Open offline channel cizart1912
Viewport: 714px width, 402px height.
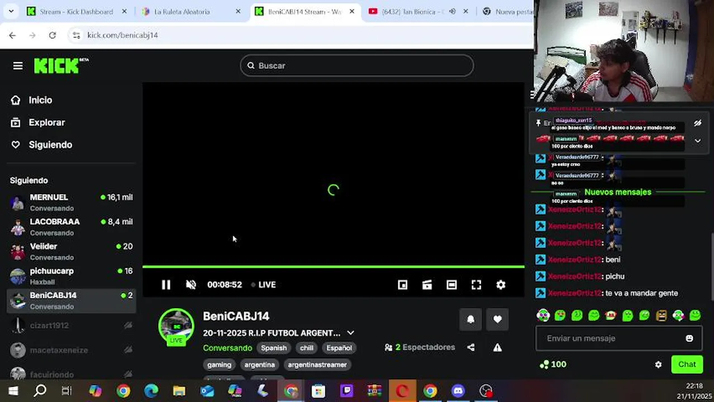pyautogui.click(x=72, y=326)
